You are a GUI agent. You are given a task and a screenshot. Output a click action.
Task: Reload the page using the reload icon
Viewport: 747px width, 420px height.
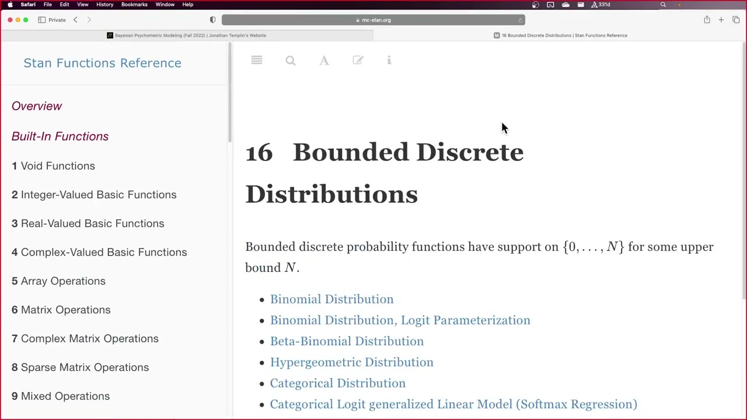click(x=520, y=20)
